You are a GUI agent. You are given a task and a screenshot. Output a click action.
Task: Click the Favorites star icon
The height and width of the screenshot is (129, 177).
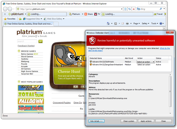pyautogui.click(x=5, y=19)
